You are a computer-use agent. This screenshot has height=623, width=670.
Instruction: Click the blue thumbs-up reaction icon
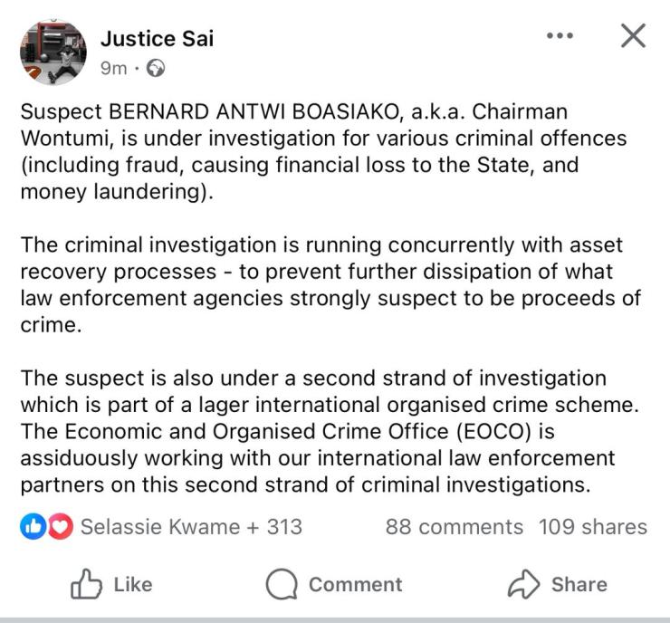33,526
